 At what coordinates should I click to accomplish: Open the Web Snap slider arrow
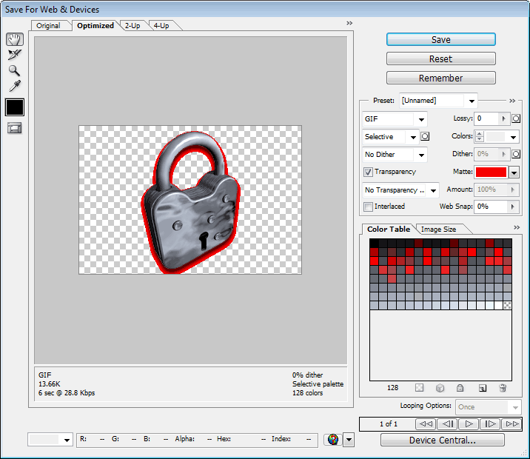click(512, 207)
